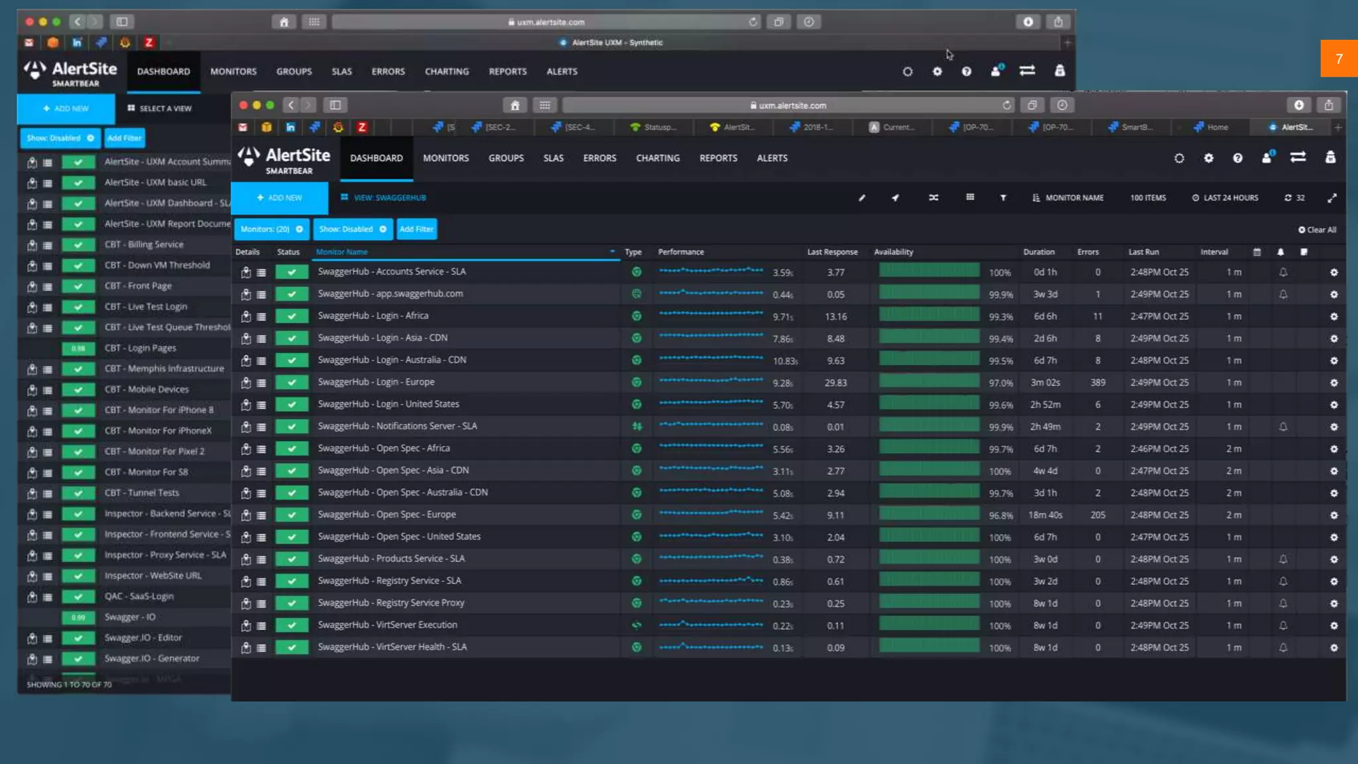Click the rocket launch icon in toolbar

pyautogui.click(x=896, y=198)
